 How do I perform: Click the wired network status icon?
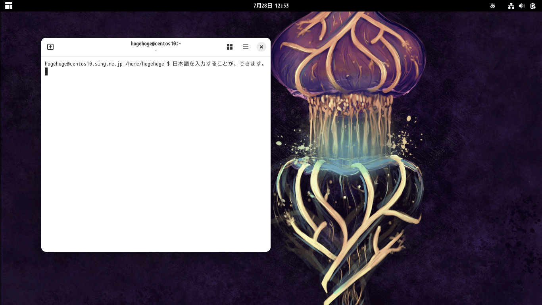511,6
